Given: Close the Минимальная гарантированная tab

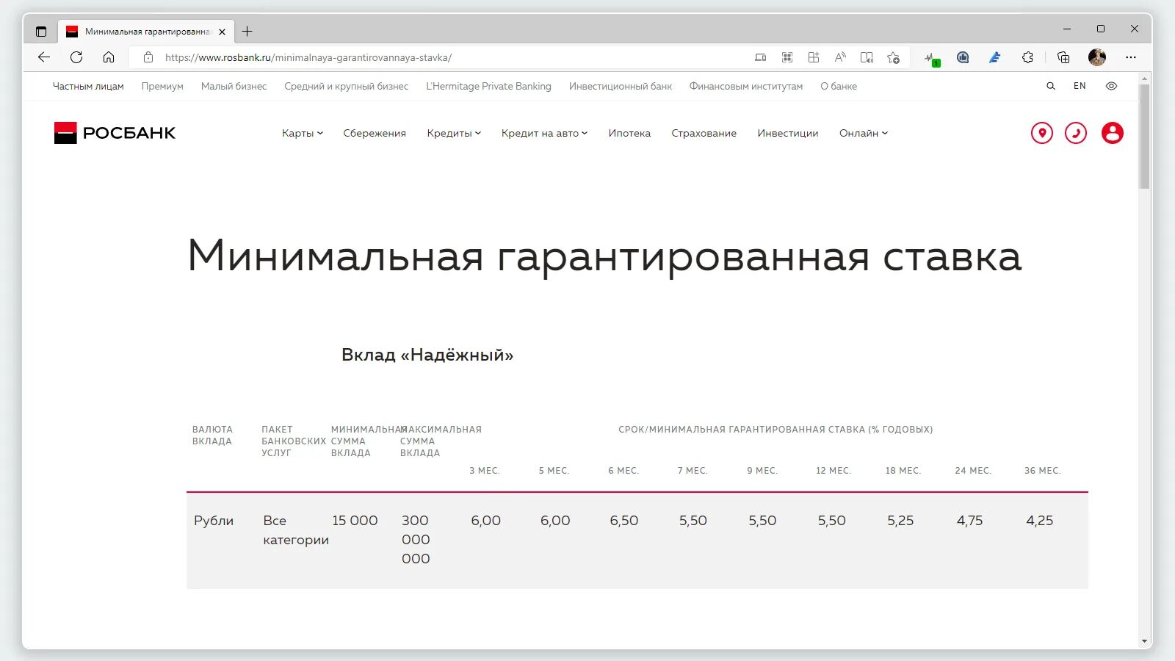Looking at the screenshot, I should tap(223, 32).
